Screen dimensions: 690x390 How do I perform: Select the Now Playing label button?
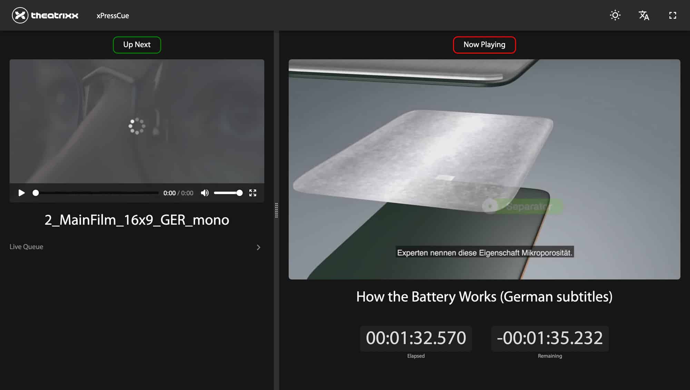(x=484, y=45)
